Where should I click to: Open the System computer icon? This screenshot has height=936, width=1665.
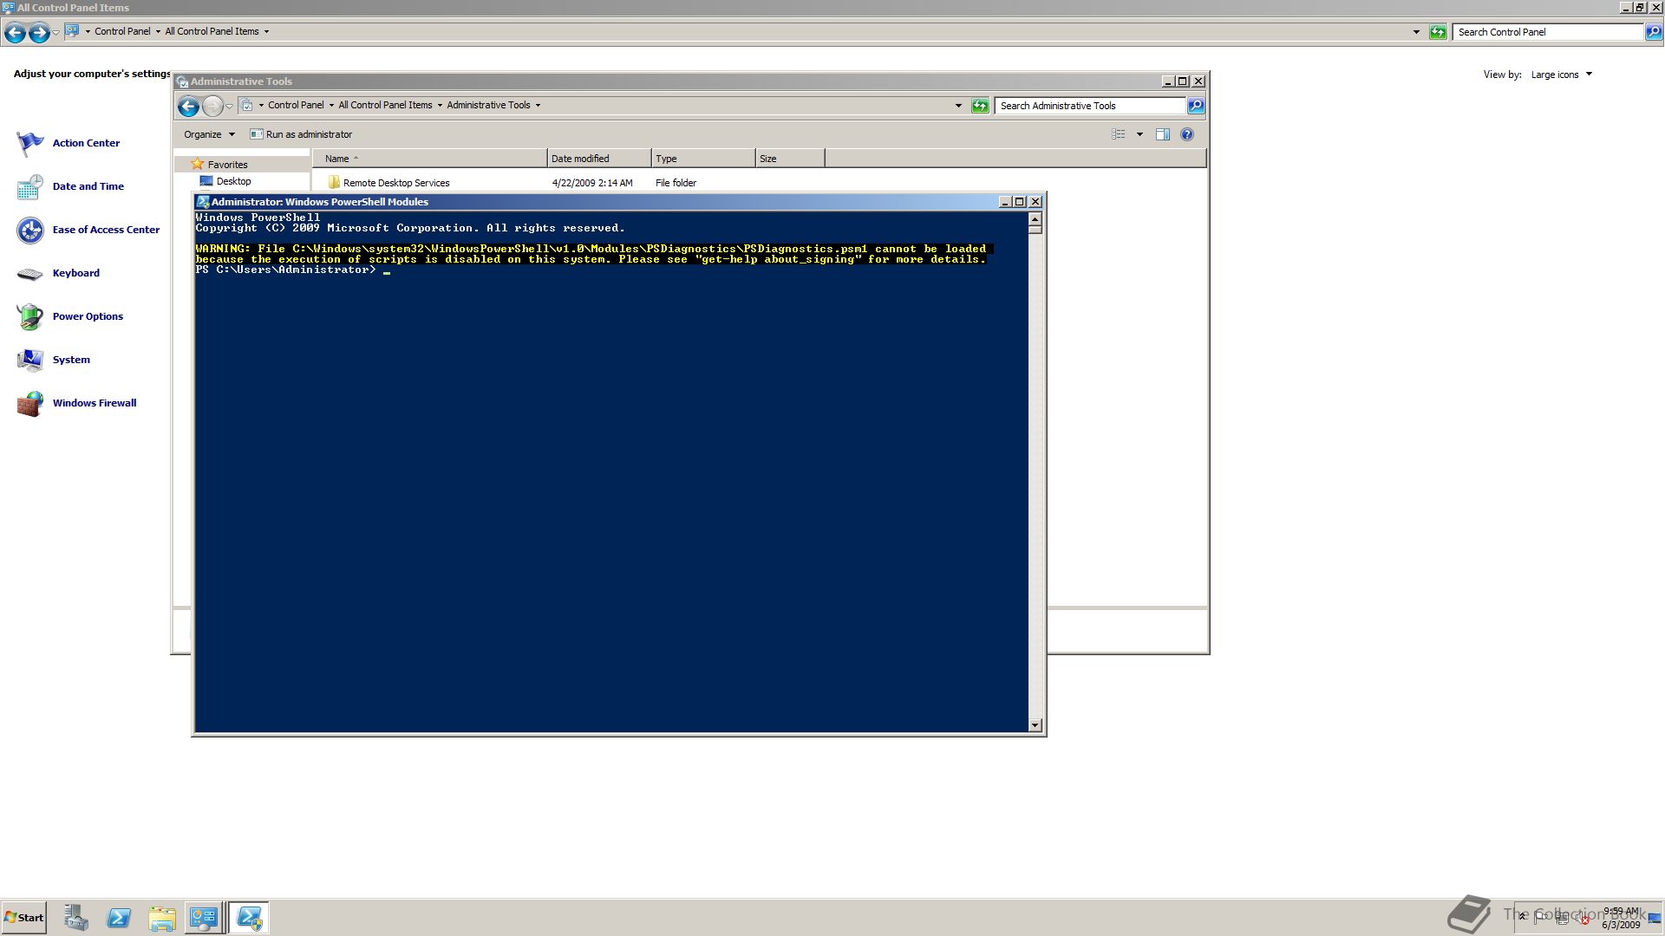pos(30,360)
